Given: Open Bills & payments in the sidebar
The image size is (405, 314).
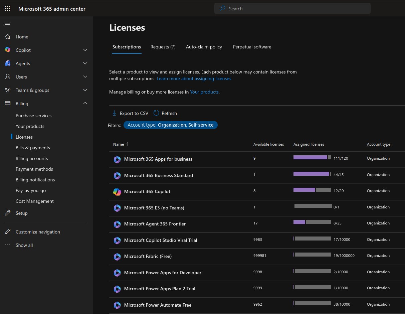Looking at the screenshot, I should (33, 148).
